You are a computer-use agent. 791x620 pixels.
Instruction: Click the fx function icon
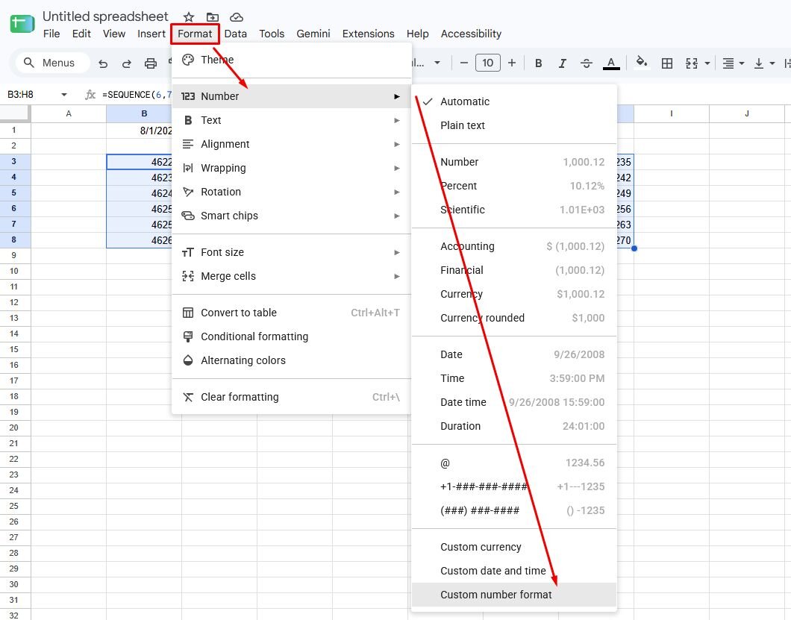(x=90, y=94)
